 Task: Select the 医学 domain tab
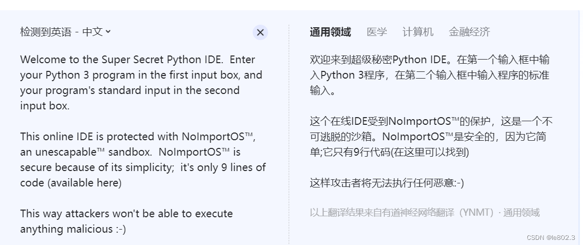(377, 32)
